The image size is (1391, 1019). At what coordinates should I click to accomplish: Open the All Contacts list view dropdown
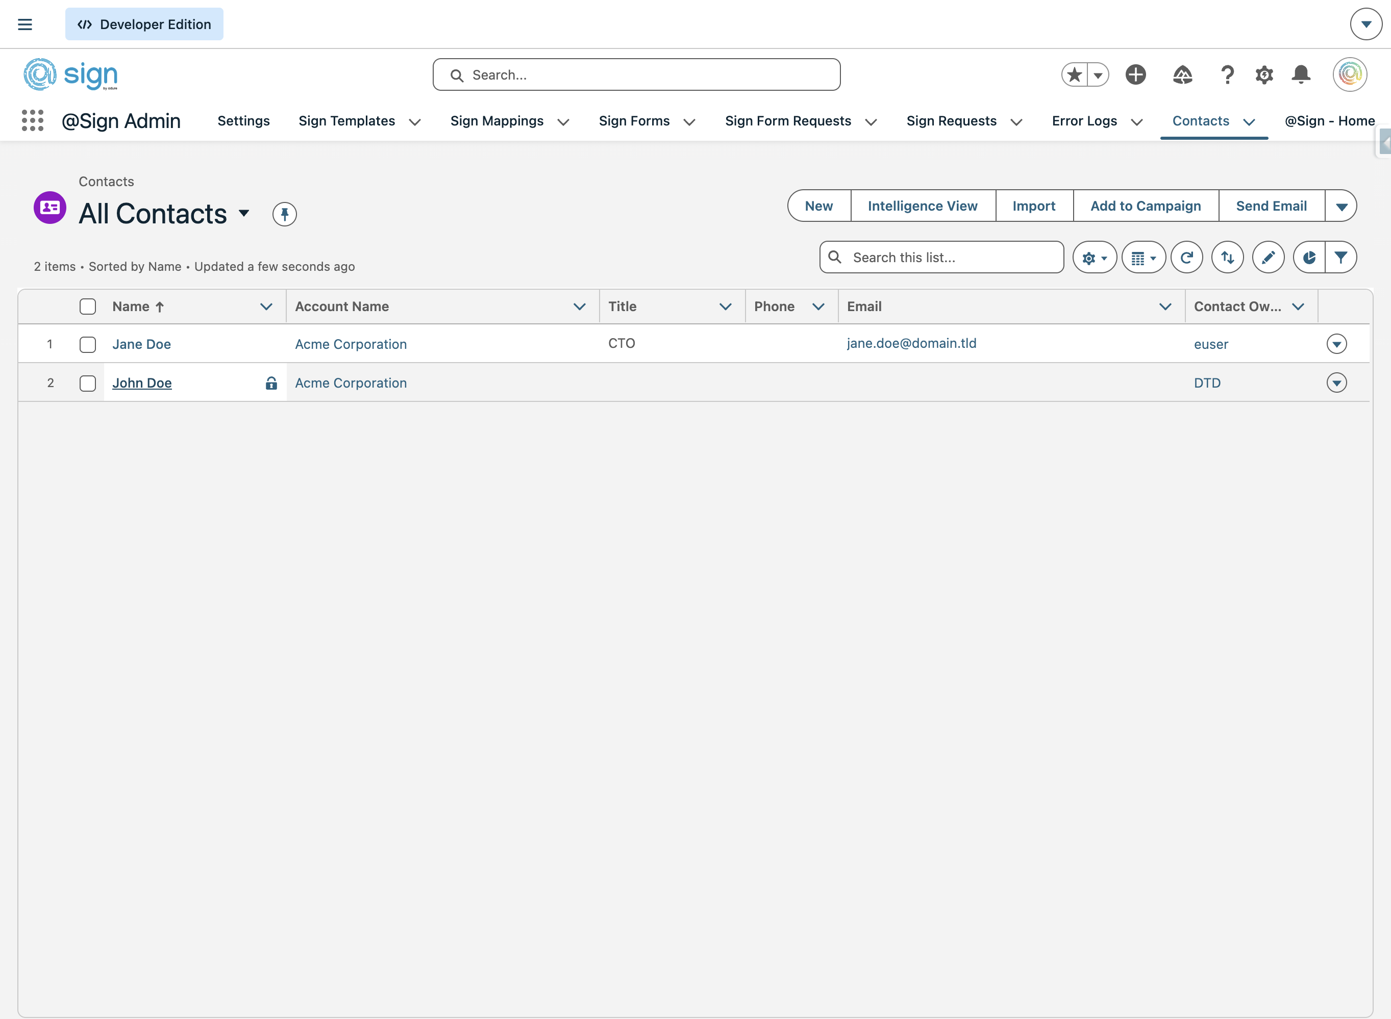pos(244,213)
